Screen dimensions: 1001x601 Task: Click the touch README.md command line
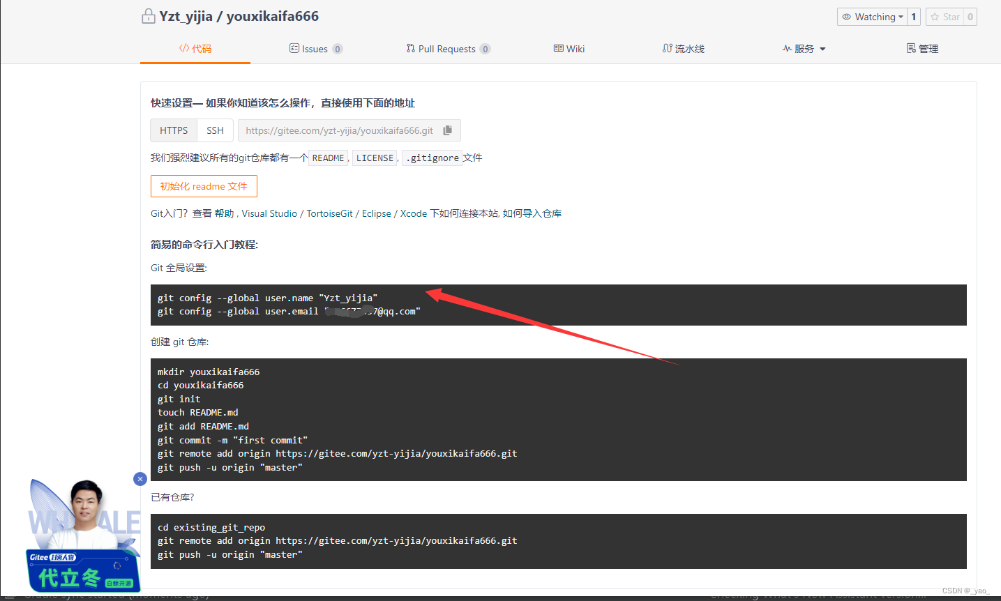[198, 413]
